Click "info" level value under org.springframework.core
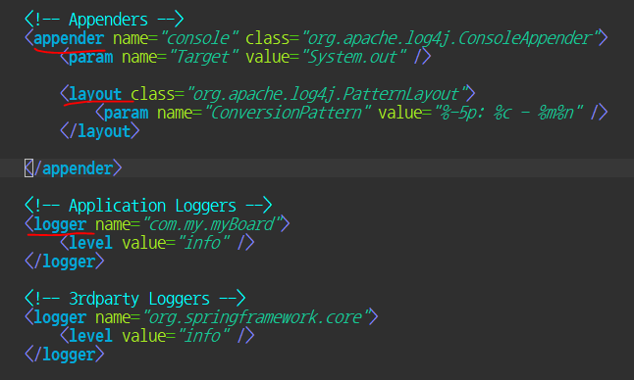634x380 pixels. point(204,336)
